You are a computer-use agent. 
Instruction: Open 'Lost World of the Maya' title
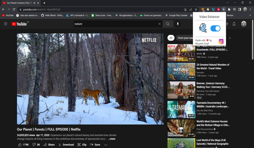[212, 142]
